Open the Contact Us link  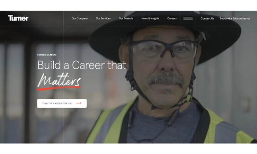(207, 19)
